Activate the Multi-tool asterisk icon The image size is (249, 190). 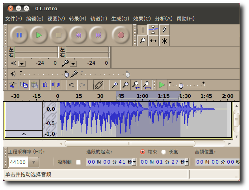164,41
